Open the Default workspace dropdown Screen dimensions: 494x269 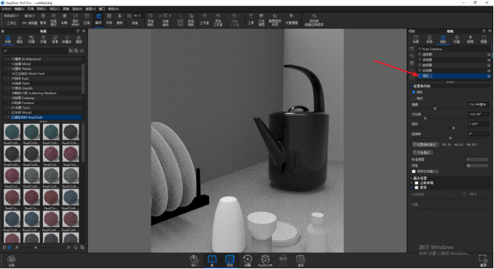[11, 16]
